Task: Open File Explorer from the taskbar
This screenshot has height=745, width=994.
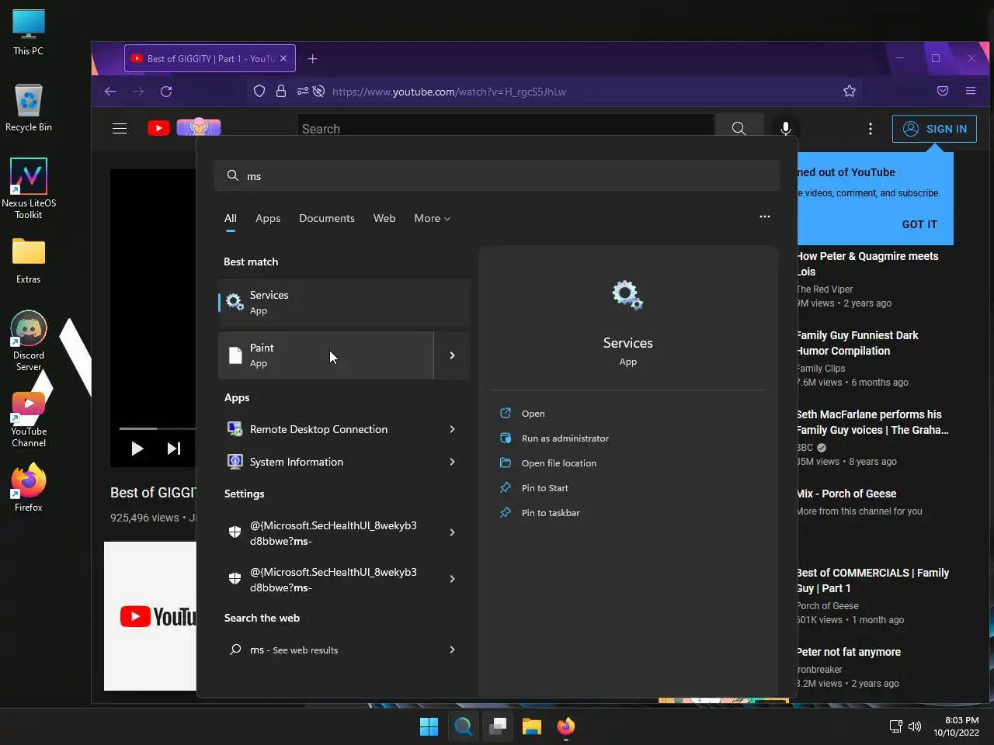Action: point(532,726)
